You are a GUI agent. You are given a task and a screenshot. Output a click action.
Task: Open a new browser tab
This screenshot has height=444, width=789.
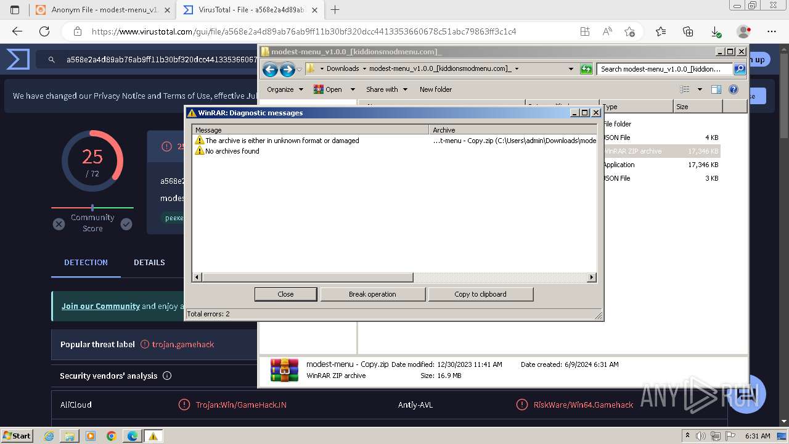tap(335, 10)
